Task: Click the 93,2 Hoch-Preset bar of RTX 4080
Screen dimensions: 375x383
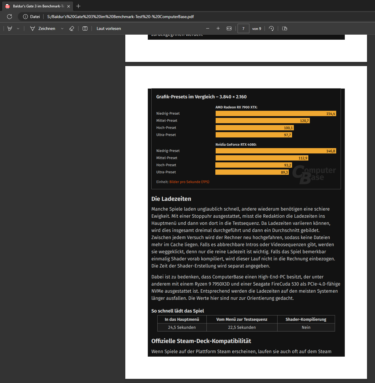Action: [254, 165]
